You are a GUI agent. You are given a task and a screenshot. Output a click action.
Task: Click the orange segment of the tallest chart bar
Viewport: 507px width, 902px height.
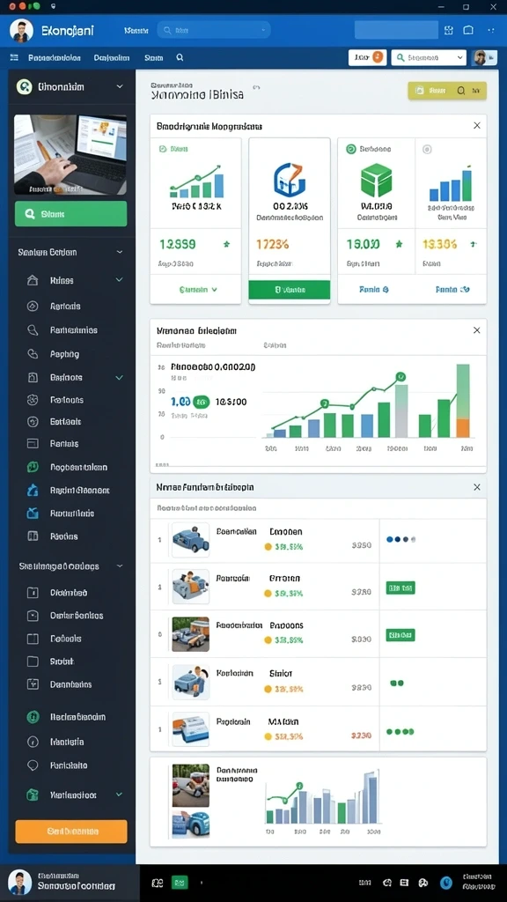pyautogui.click(x=463, y=427)
